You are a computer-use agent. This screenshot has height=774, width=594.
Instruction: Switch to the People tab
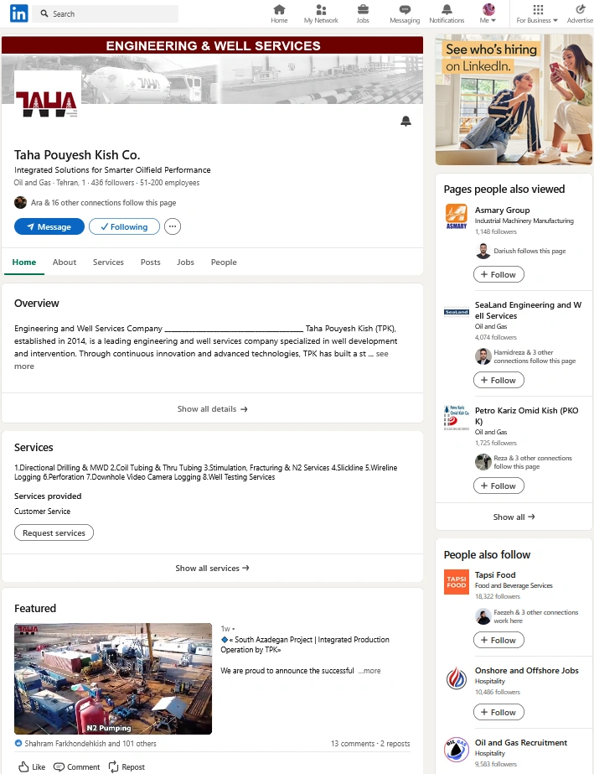[224, 262]
